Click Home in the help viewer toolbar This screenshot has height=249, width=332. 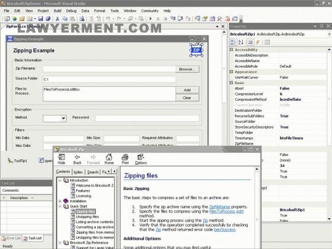click(109, 159)
